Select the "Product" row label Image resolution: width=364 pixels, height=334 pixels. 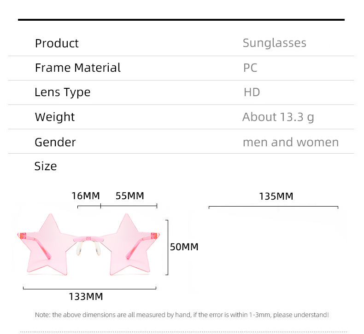[x=57, y=43]
